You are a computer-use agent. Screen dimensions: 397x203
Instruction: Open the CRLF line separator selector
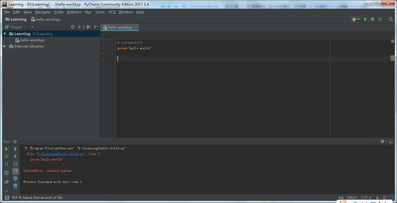(x=352, y=198)
